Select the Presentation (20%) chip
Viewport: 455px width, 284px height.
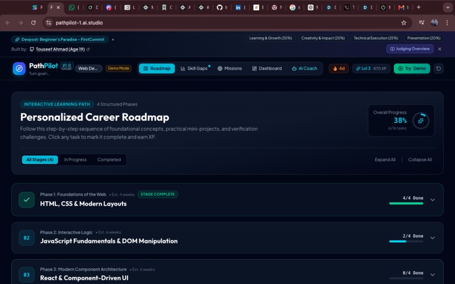coord(423,38)
